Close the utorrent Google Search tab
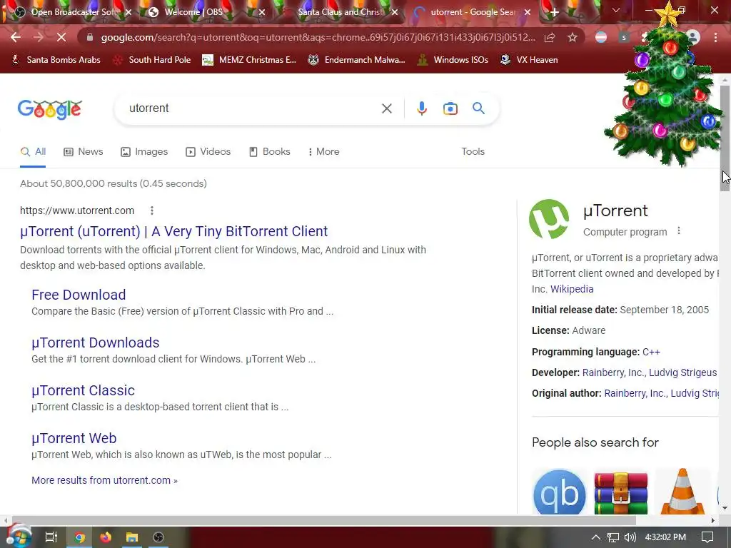This screenshot has width=731, height=548. pyautogui.click(x=528, y=13)
